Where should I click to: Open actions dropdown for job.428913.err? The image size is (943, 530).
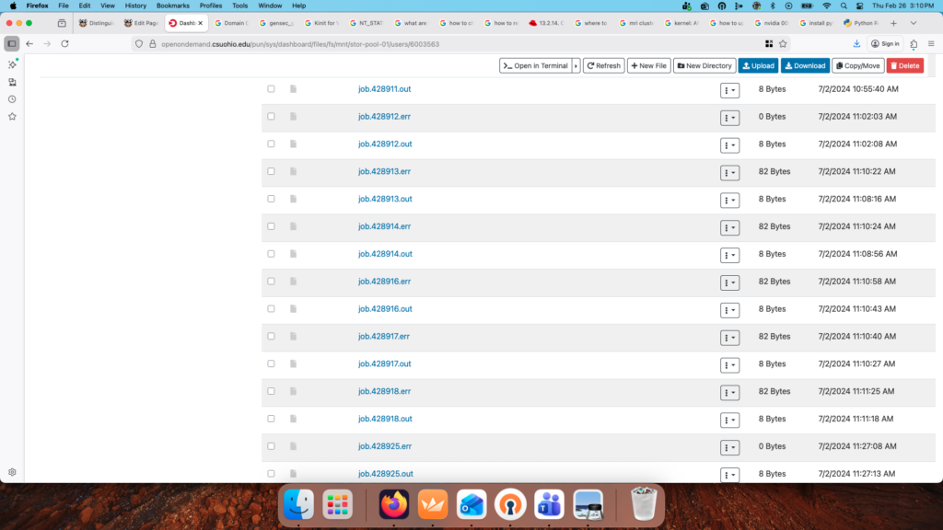(x=729, y=172)
